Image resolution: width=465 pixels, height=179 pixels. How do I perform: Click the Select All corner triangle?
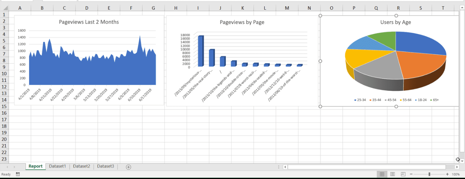5,8
